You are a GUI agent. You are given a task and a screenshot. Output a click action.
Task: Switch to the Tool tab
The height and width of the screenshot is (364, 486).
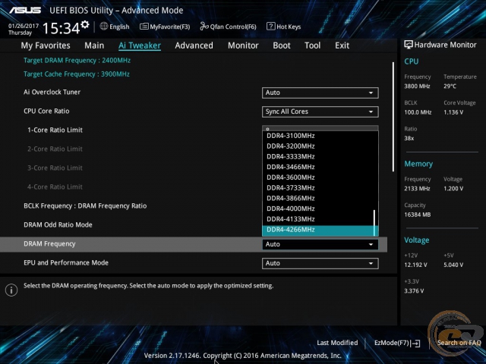312,45
